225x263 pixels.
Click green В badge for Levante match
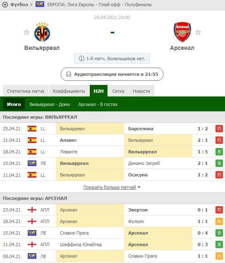tap(219, 152)
